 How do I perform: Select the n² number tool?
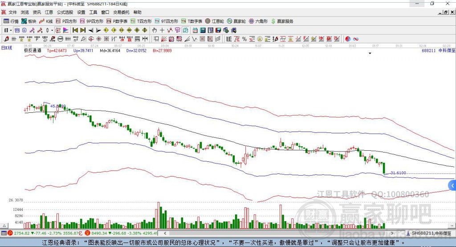[76, 39]
